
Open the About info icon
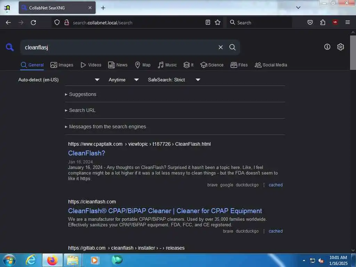[x=327, y=47]
